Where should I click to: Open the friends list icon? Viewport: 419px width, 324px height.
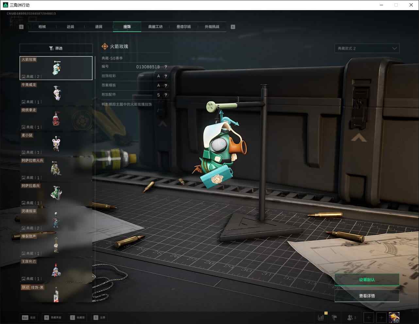coord(351,317)
